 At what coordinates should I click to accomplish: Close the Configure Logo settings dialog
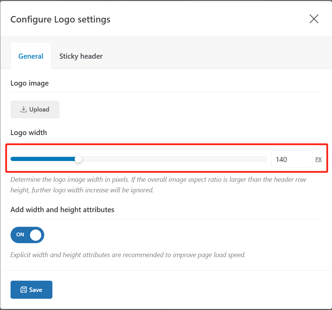tap(314, 19)
